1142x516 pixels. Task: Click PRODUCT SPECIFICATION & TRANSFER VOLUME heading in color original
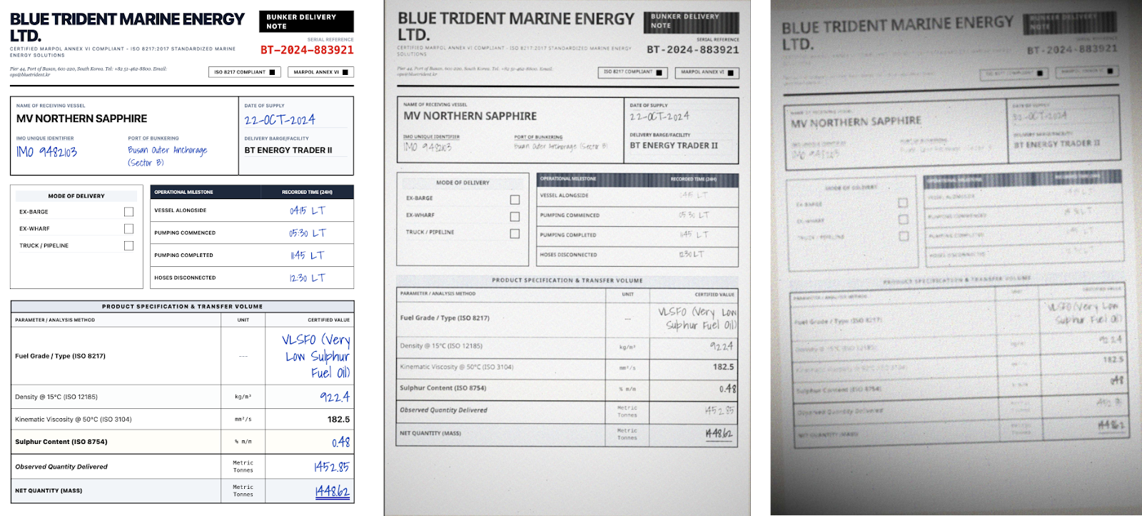(x=182, y=306)
